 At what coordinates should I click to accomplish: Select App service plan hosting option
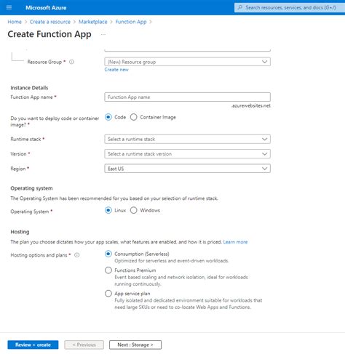(108, 294)
